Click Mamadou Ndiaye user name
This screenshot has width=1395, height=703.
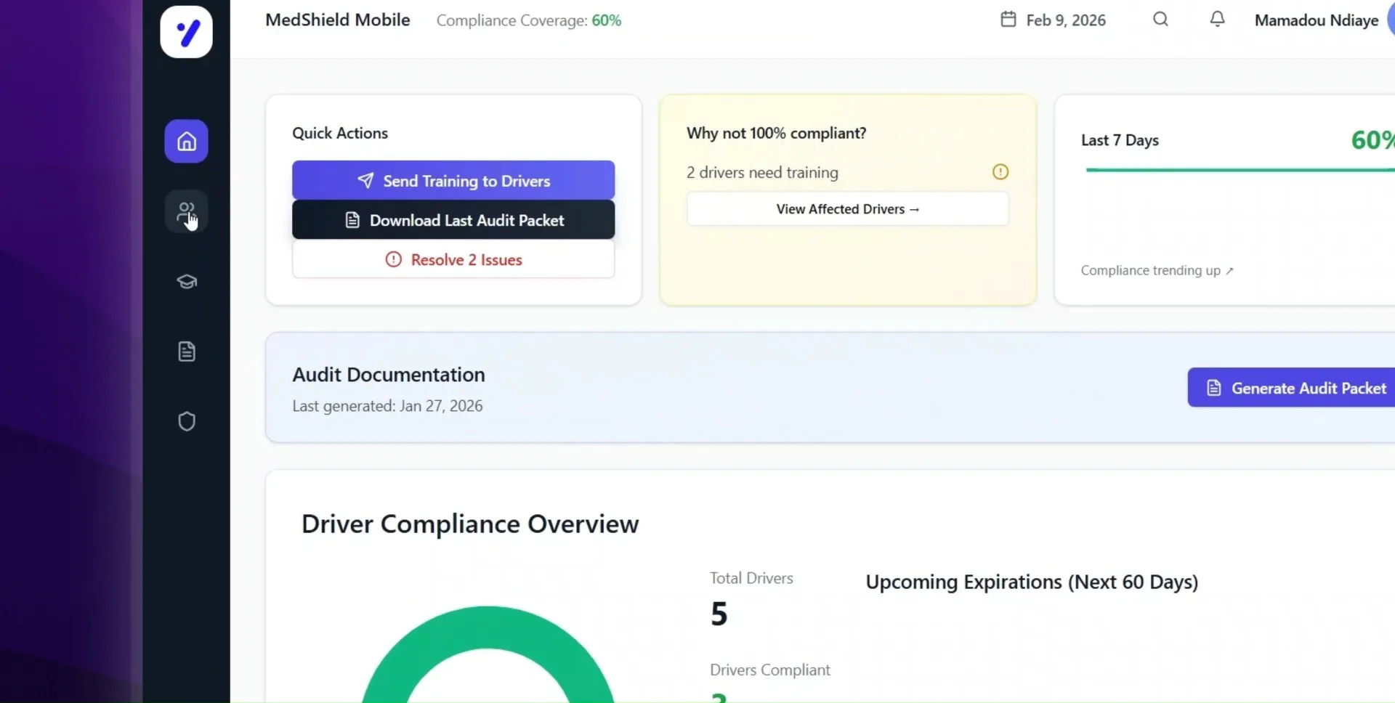(1317, 20)
